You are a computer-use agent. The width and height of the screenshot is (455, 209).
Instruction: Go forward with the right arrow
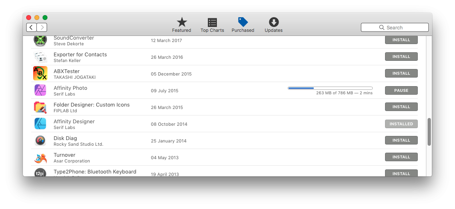tap(42, 27)
